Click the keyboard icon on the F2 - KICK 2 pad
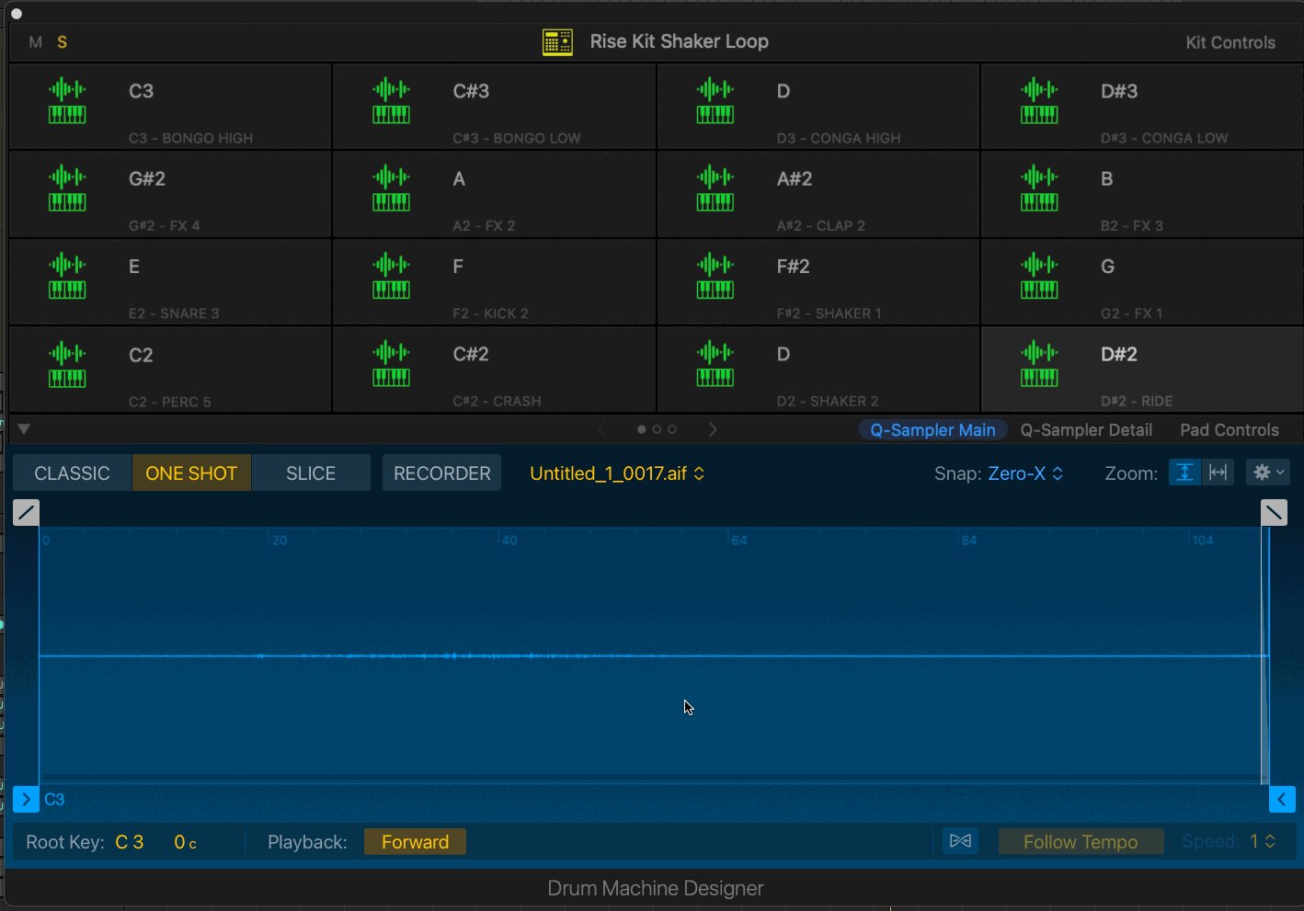 click(x=391, y=290)
